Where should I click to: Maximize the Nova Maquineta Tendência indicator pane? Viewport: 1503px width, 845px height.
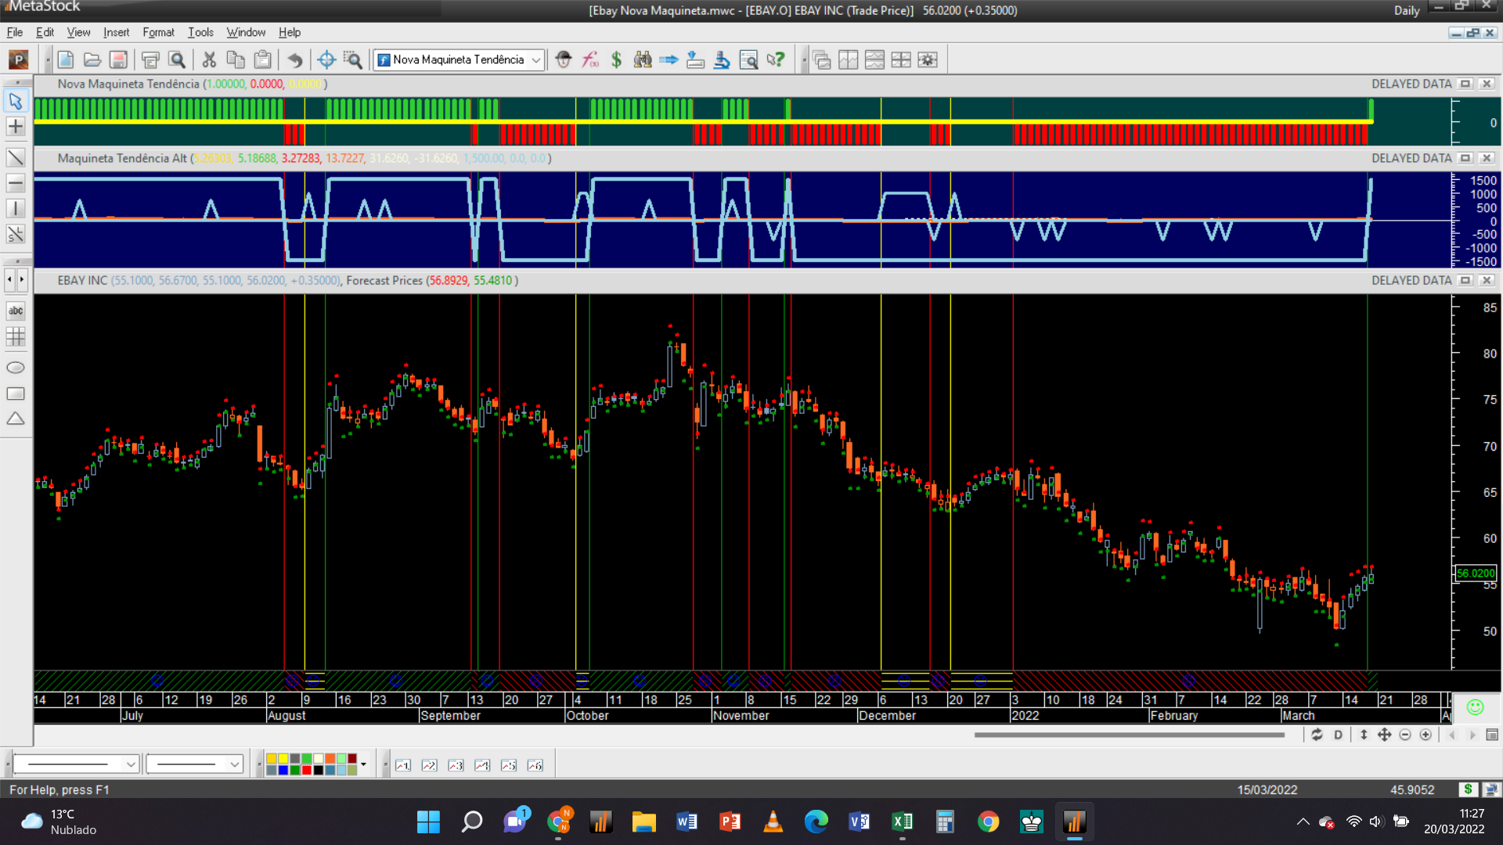tap(1465, 84)
